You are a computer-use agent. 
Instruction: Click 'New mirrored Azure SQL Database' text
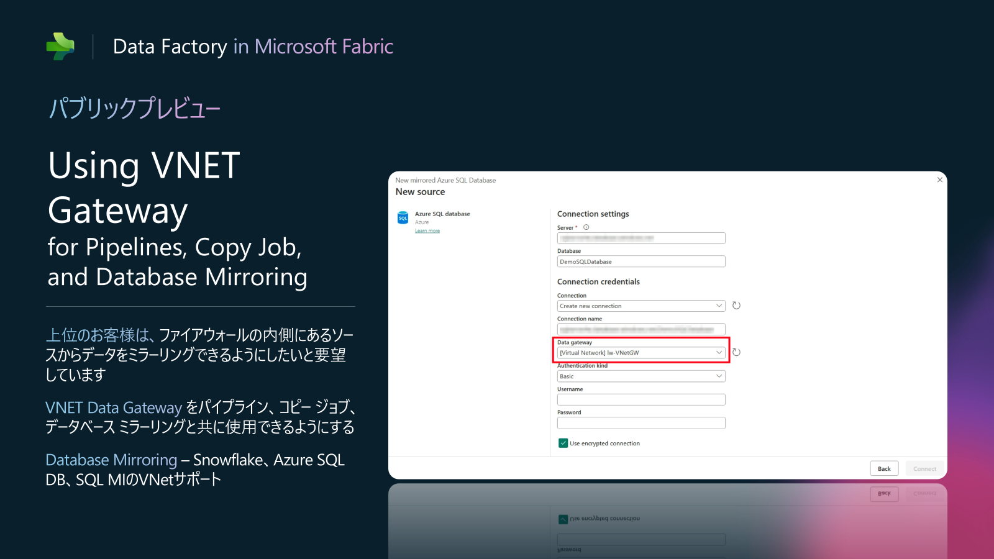click(445, 180)
